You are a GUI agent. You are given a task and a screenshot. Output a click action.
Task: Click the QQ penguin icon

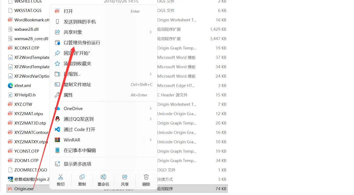click(x=57, y=119)
